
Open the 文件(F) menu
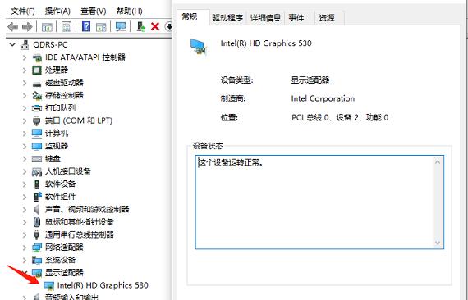[x=23, y=11]
